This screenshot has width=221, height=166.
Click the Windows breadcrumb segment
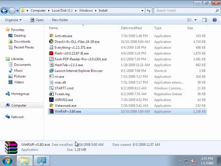[x=86, y=11]
